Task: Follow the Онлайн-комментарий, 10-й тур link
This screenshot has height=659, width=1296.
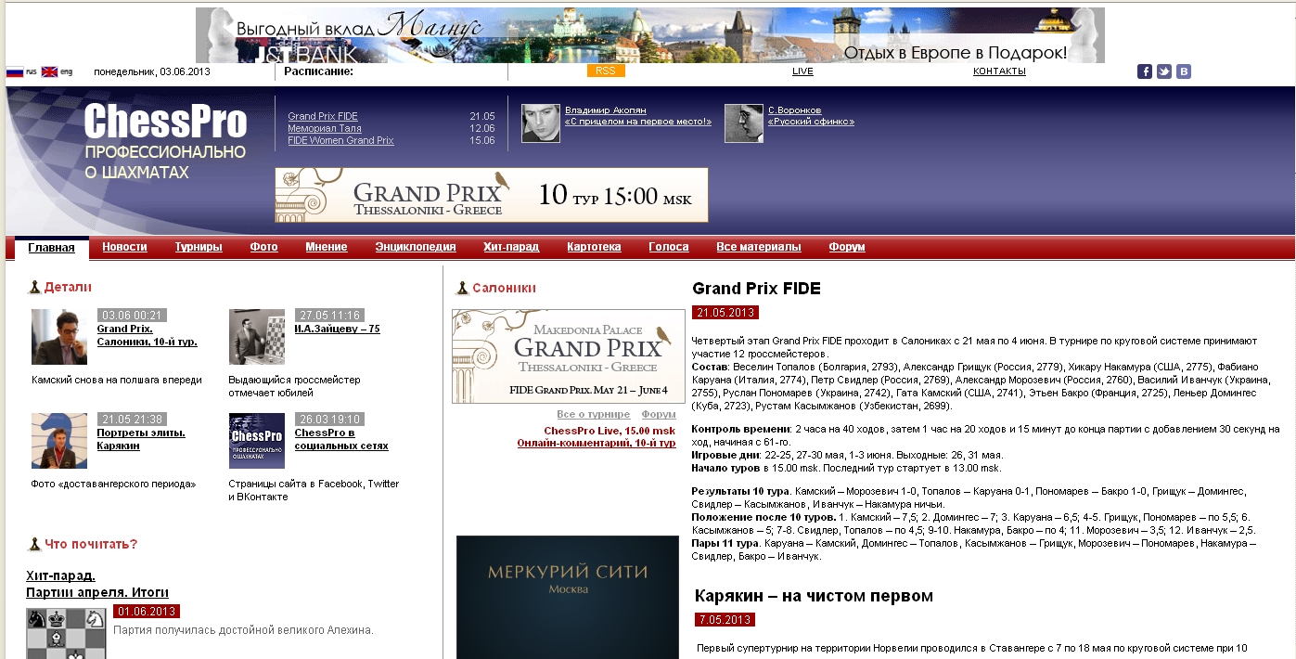Action: [596, 444]
